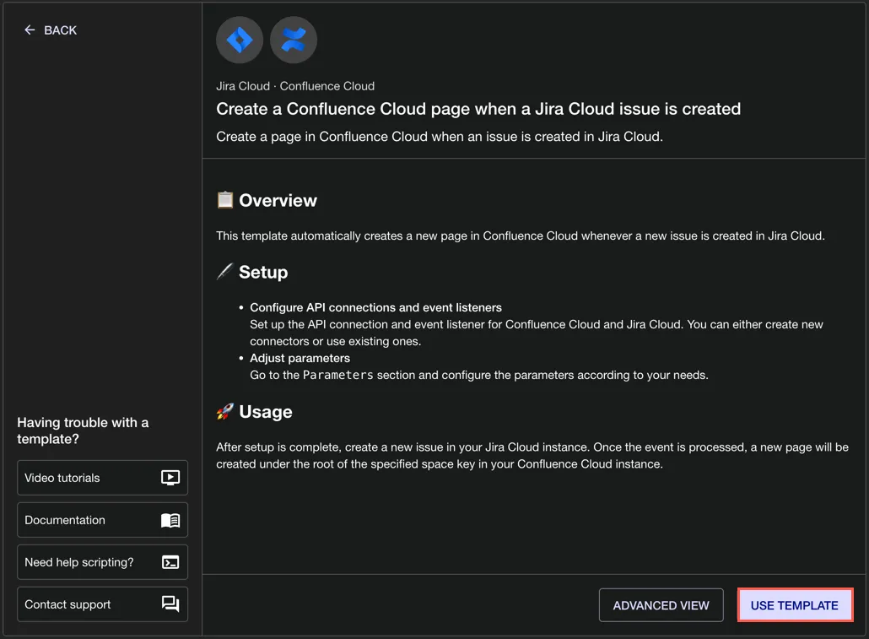The height and width of the screenshot is (639, 869).
Task: Click the Overview paragraph starting 'This template automatically creates'
Action: point(521,236)
